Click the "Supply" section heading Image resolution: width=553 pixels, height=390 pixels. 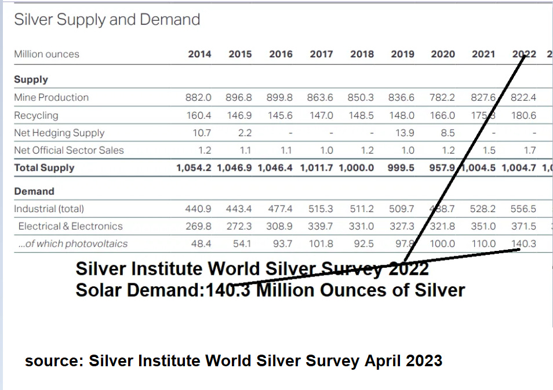(x=31, y=80)
